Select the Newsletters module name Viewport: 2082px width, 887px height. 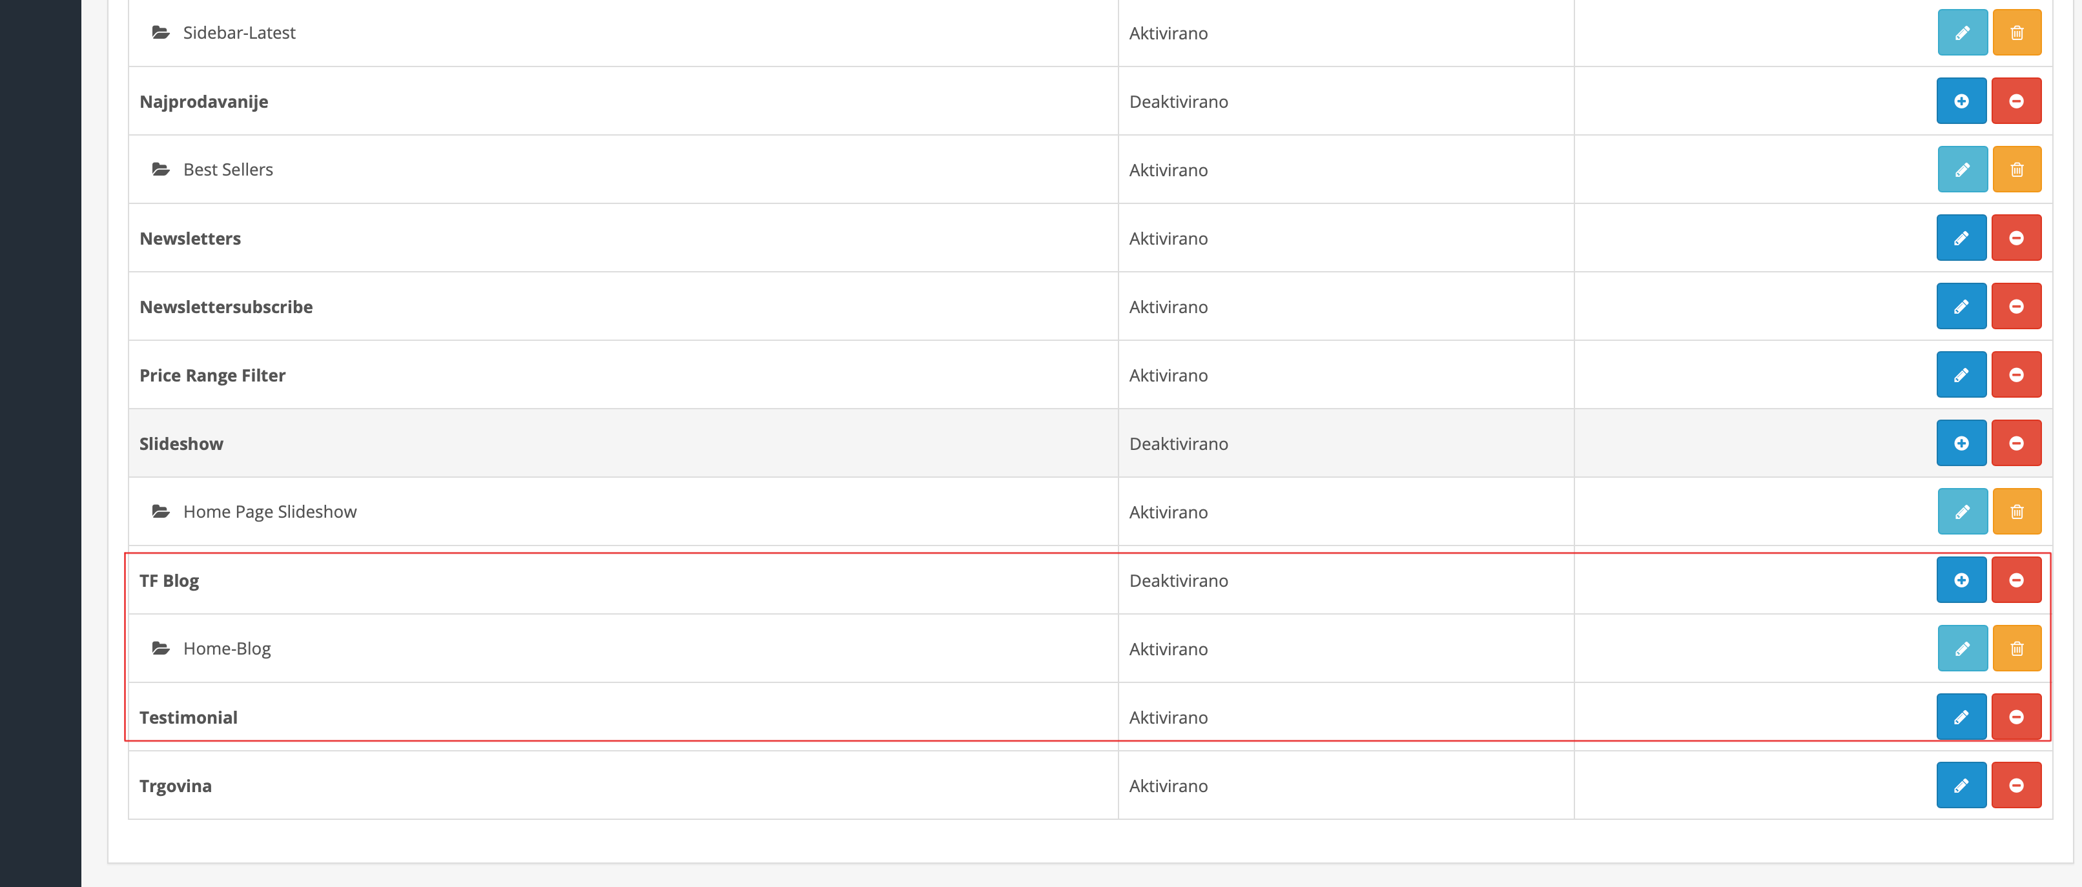[190, 238]
